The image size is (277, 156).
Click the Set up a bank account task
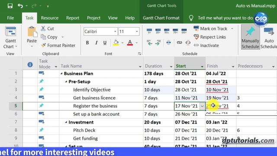click(96, 114)
